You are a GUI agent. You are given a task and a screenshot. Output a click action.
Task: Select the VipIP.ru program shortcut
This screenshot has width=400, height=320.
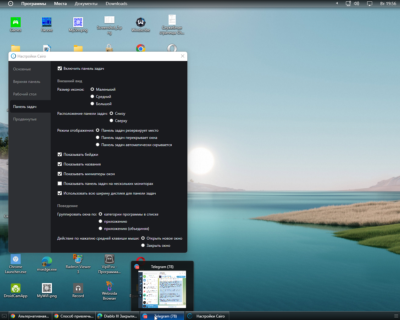click(109, 264)
